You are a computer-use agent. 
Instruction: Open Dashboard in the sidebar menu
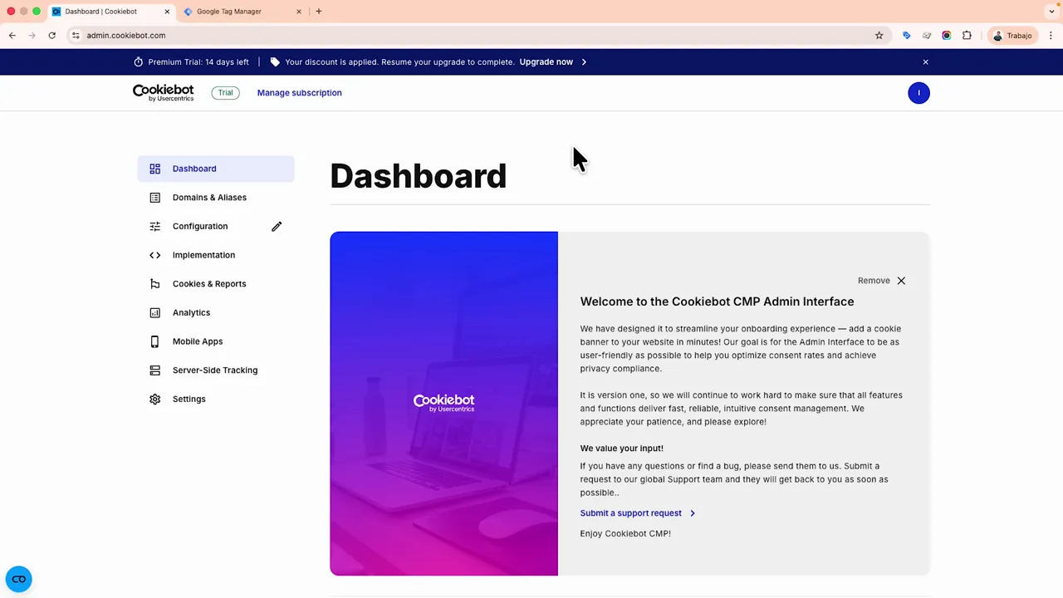coord(216,169)
